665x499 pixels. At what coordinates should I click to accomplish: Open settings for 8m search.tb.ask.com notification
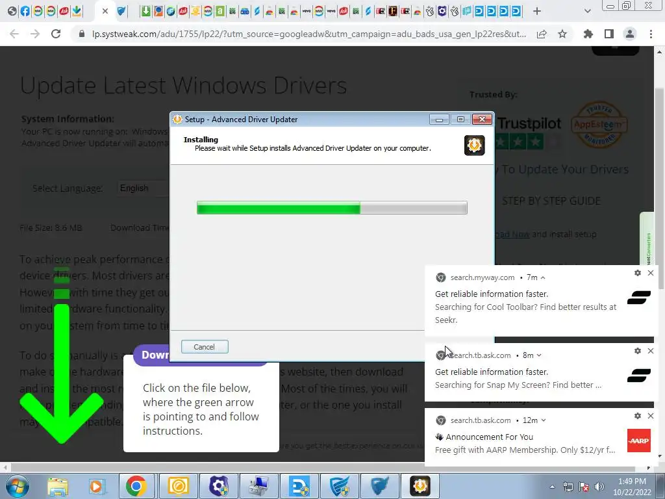(x=638, y=351)
